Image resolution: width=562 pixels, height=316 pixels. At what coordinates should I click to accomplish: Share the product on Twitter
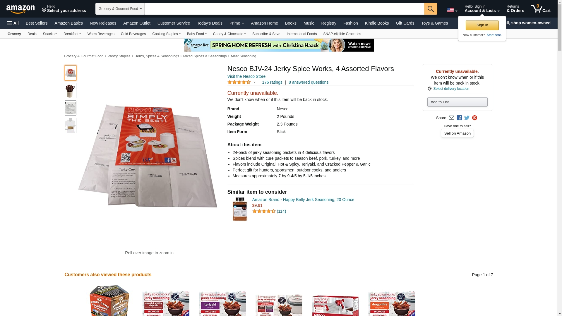click(467, 118)
